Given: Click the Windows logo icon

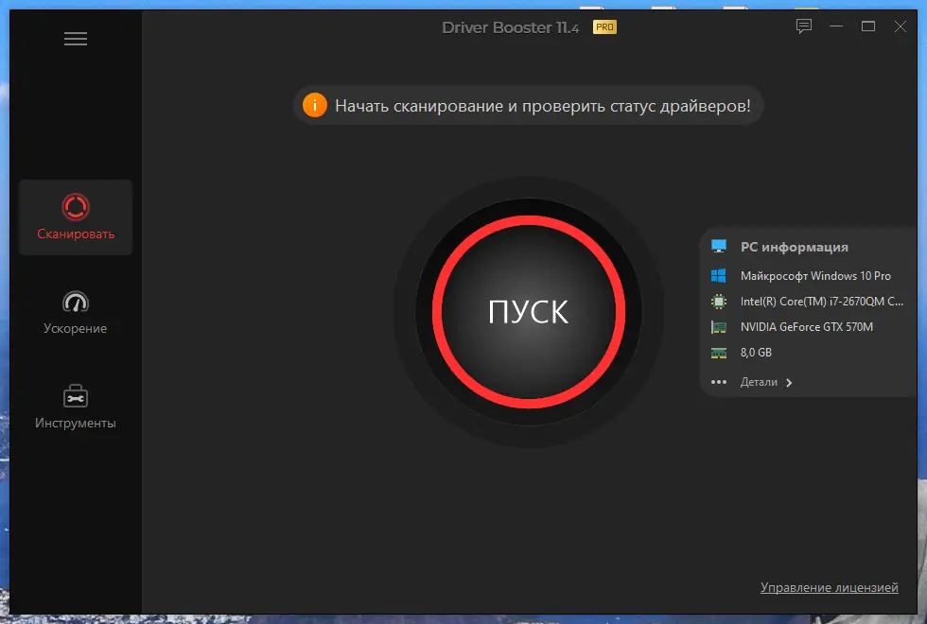Looking at the screenshot, I should pyautogui.click(x=718, y=275).
